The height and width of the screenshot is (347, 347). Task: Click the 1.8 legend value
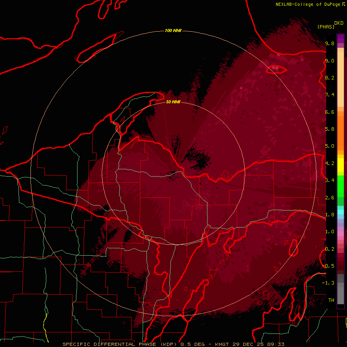coord(330,215)
